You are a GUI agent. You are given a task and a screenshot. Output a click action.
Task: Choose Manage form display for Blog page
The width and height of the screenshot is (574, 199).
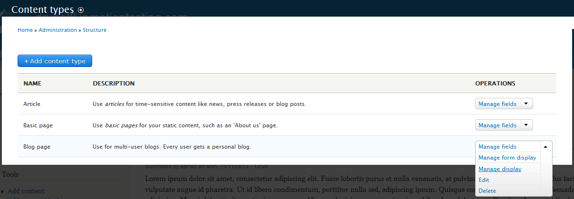point(507,158)
